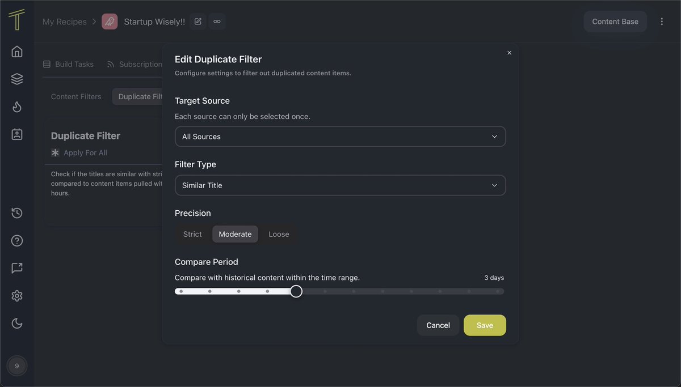
Task: Click the edit pencil icon beside recipe name
Action: click(198, 22)
